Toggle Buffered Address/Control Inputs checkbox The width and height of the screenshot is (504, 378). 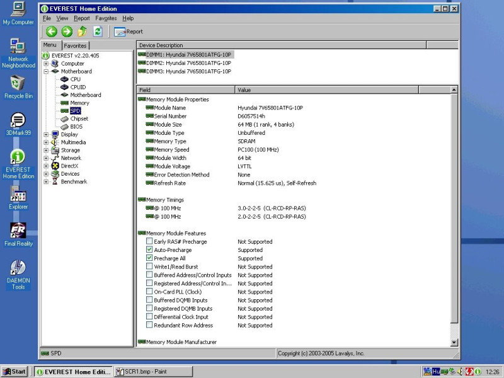[x=149, y=275]
